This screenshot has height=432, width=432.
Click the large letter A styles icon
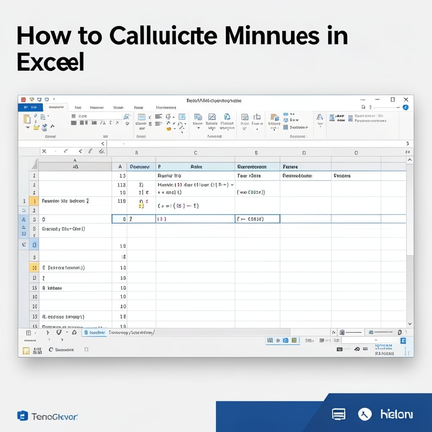(320, 117)
